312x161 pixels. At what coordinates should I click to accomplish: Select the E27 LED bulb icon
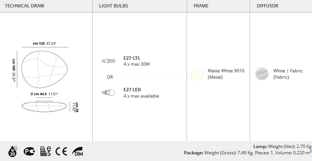108,92
